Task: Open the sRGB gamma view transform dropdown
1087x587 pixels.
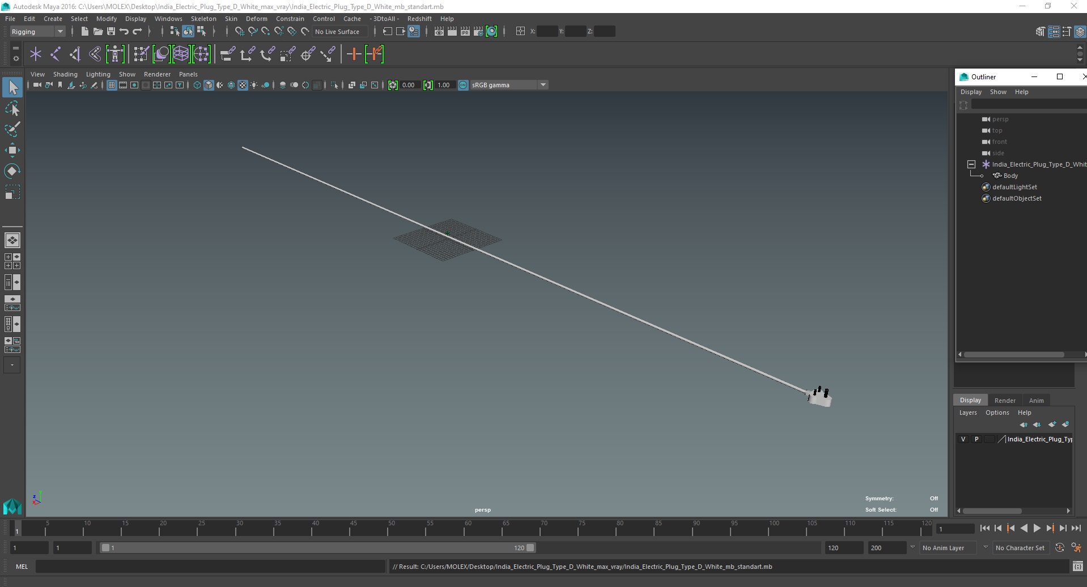Action: (x=509, y=85)
